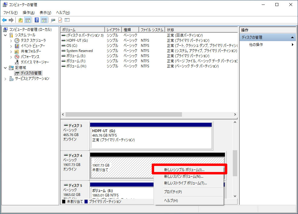Select the OS (C:) volume row
Screen dimensions: 298x214
tap(149, 46)
